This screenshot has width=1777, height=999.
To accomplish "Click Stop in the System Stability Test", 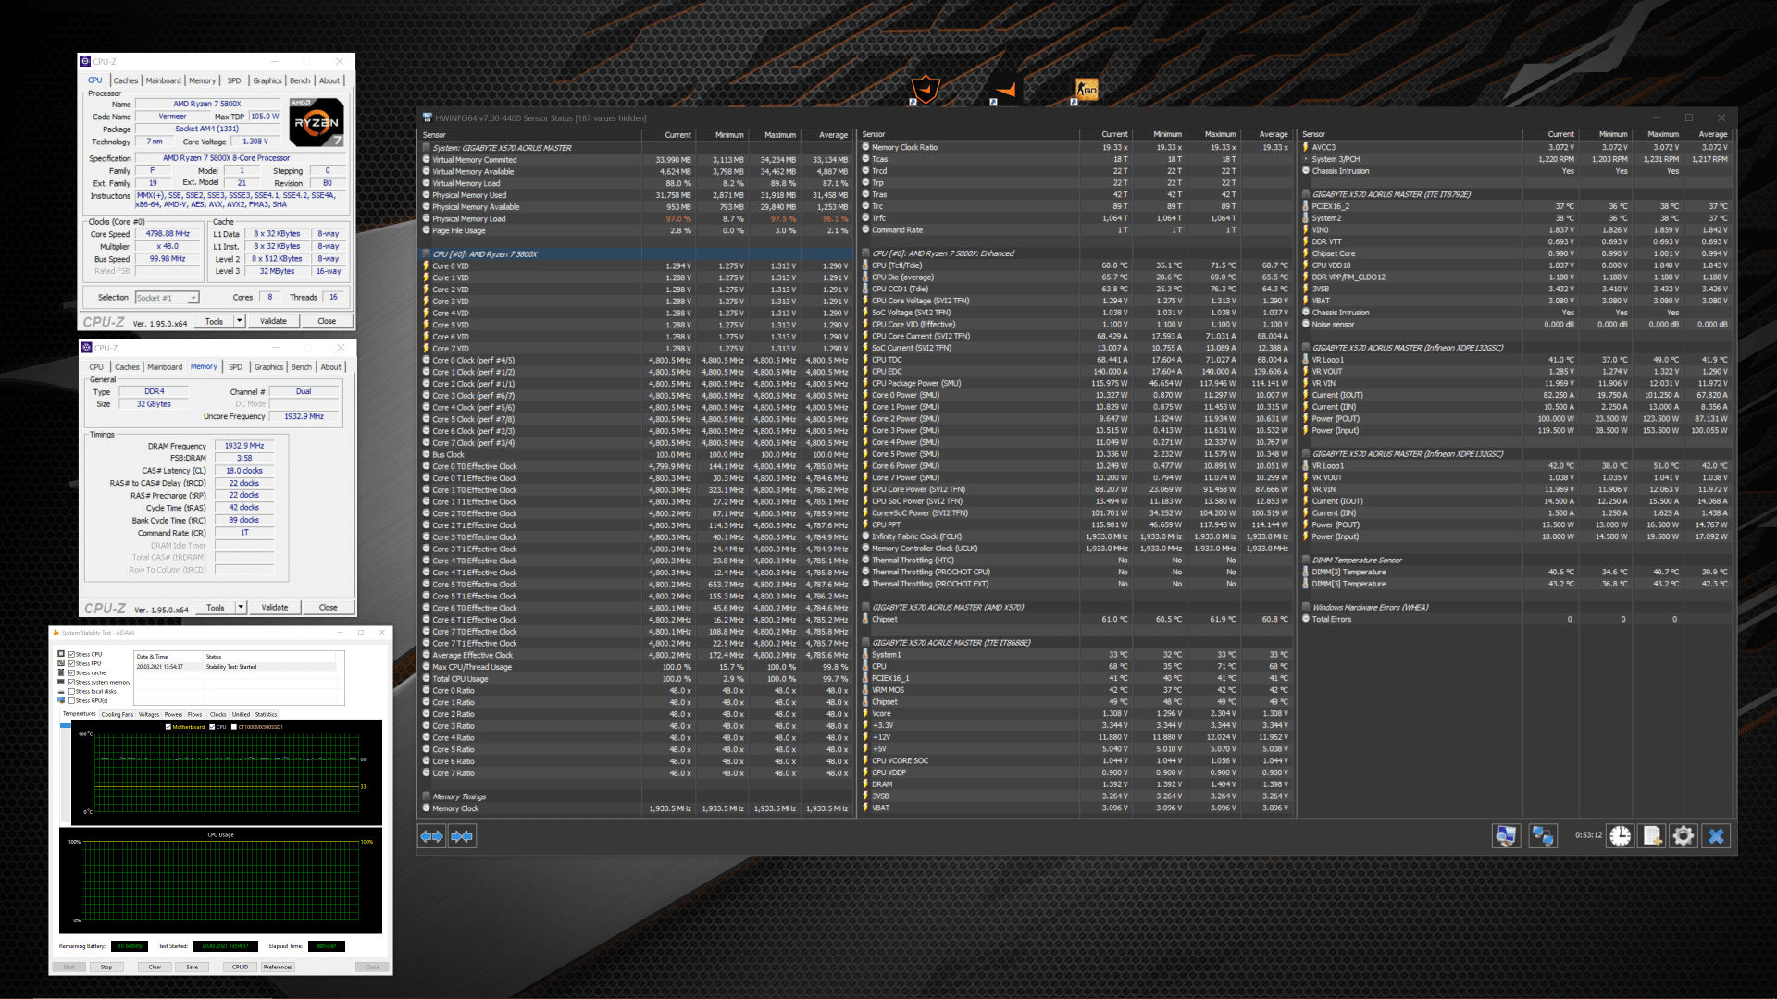I will click(x=106, y=967).
